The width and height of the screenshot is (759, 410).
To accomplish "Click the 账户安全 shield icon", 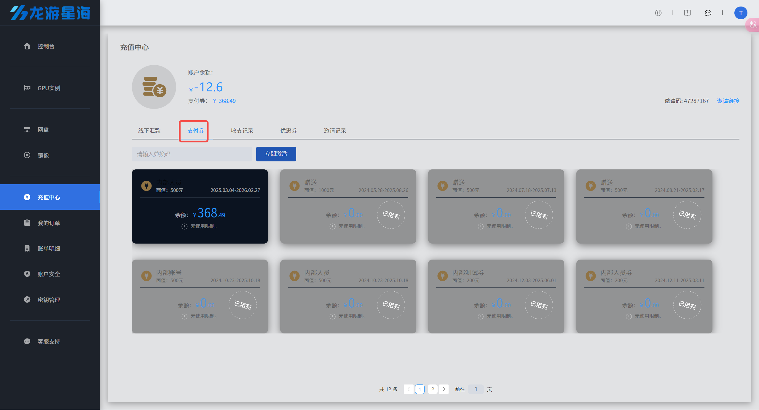I will [x=27, y=274].
